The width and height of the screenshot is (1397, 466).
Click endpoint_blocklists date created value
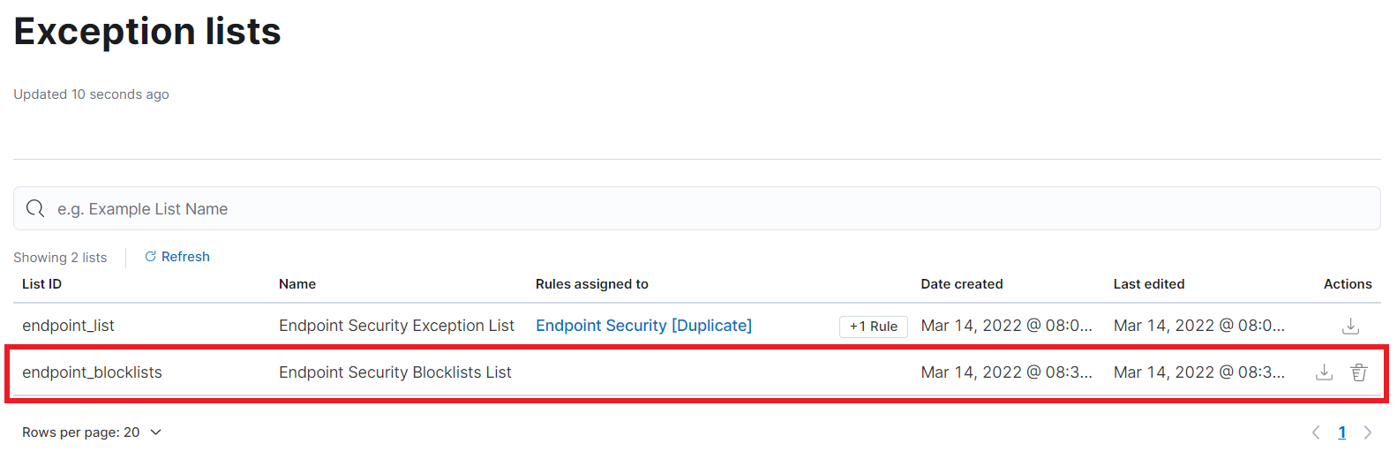pyautogui.click(x=1007, y=372)
